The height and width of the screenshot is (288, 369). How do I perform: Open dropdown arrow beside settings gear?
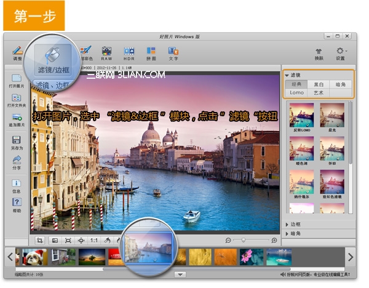[x=346, y=51]
